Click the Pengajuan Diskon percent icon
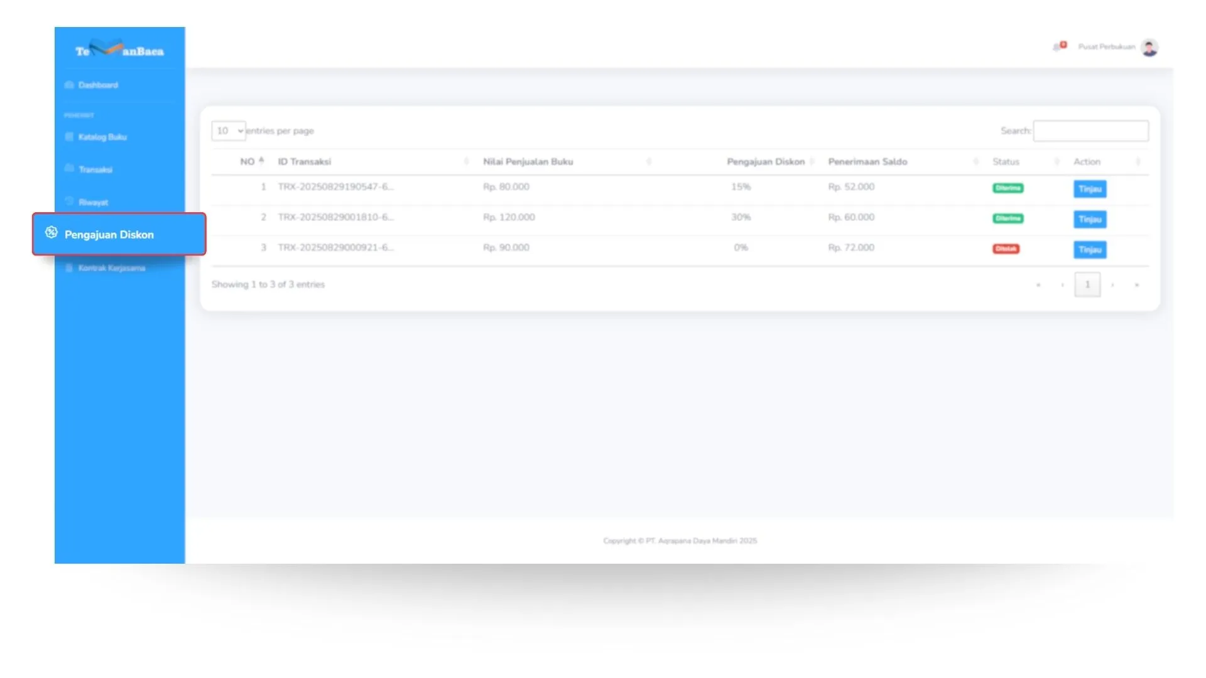This screenshot has height=678, width=1206. pyautogui.click(x=52, y=233)
